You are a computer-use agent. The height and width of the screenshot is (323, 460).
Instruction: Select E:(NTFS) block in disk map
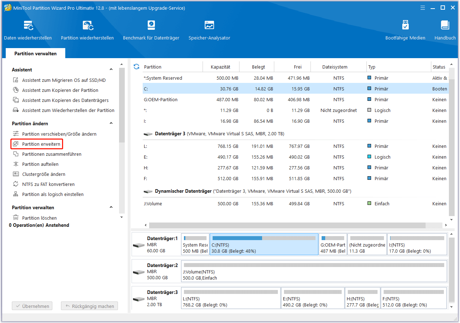[x=313, y=298]
